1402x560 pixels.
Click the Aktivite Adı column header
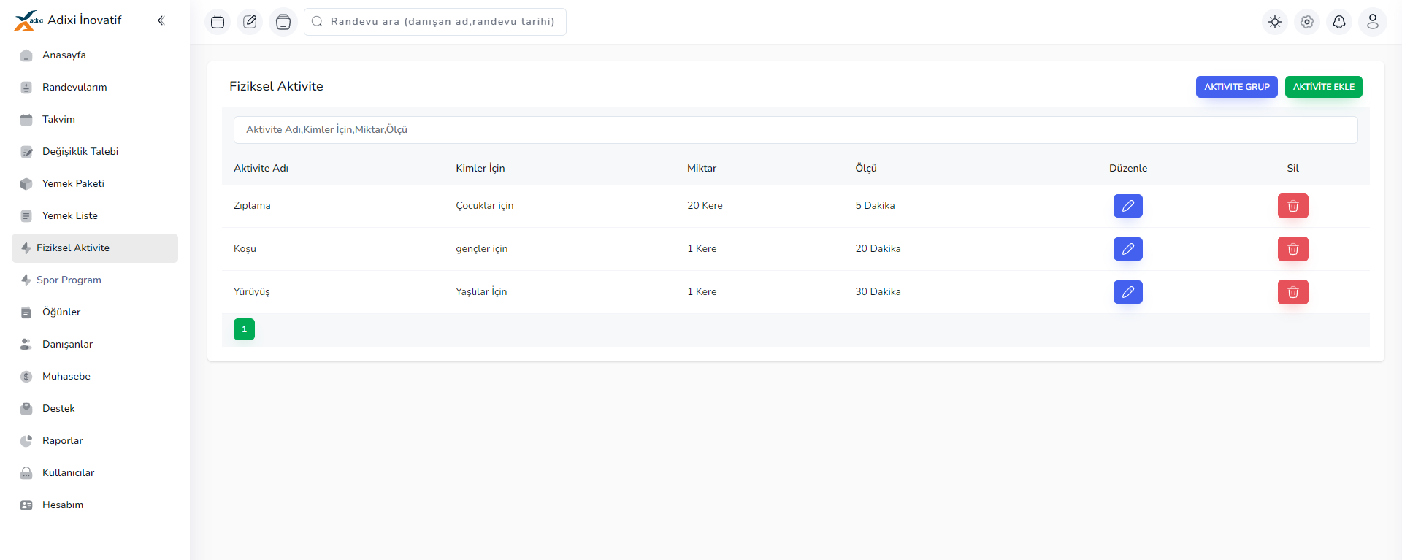click(x=261, y=169)
